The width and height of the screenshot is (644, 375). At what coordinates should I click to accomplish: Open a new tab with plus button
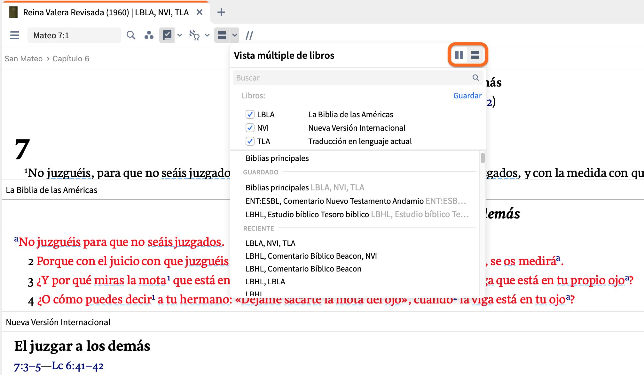221,12
